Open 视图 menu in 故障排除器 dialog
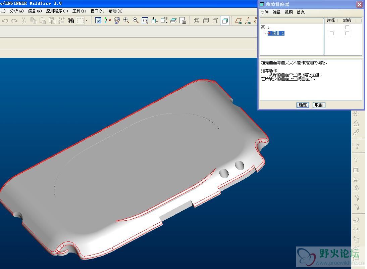Screen dimensions: 367x269 289,12
